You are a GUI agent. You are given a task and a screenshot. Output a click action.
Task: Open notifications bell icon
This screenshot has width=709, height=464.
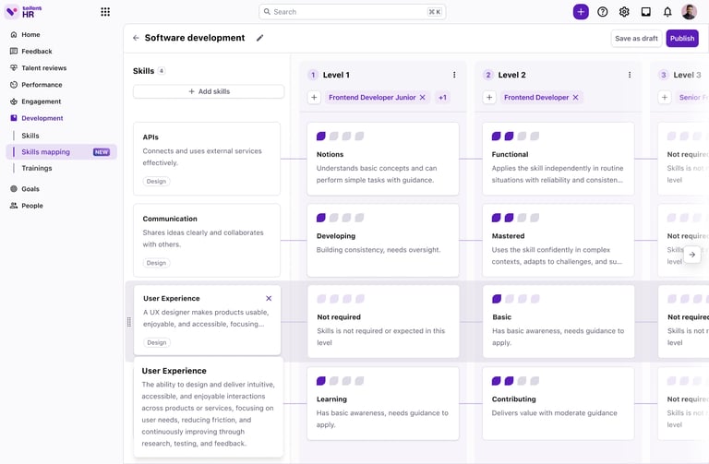point(667,12)
